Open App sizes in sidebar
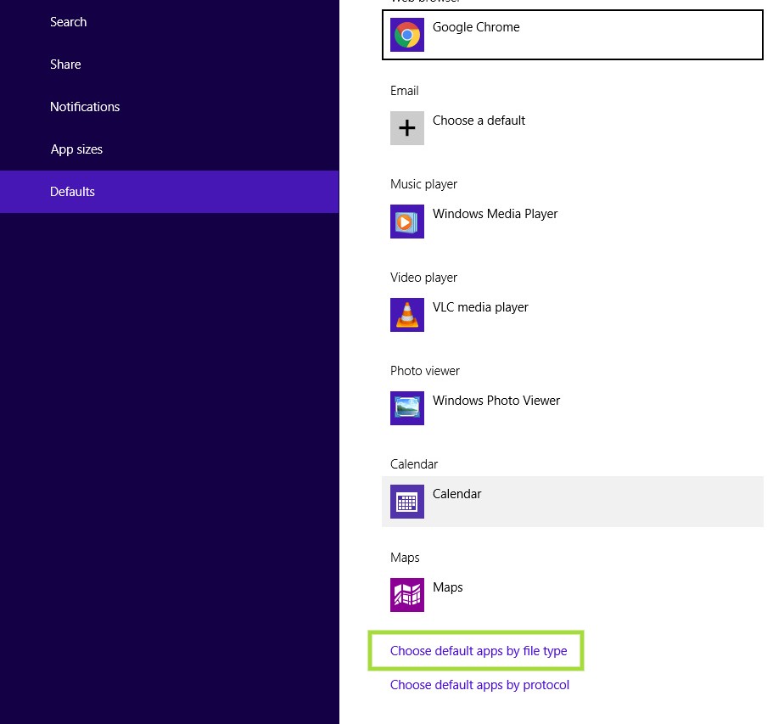The image size is (784, 724). pyautogui.click(x=76, y=149)
